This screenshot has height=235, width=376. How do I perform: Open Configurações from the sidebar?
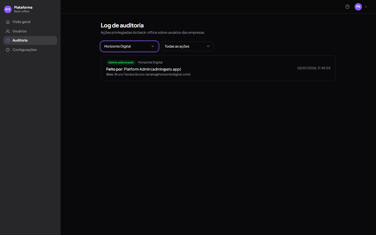pos(30,50)
